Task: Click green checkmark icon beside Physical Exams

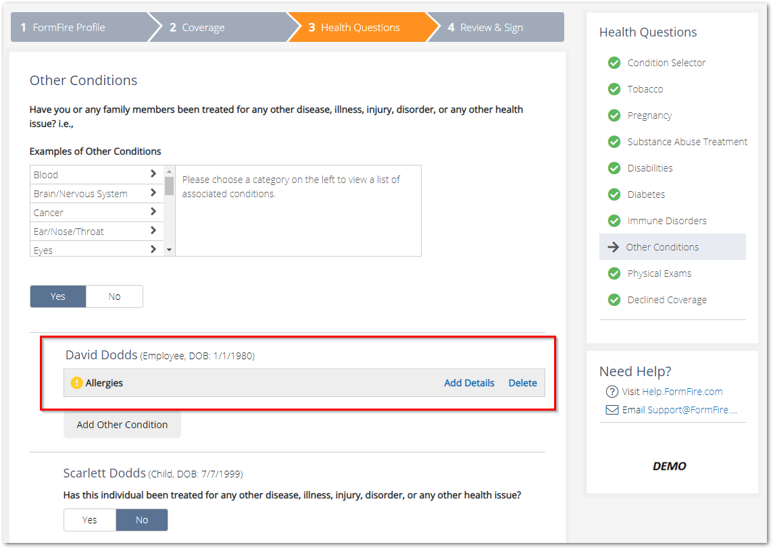Action: 614,273
